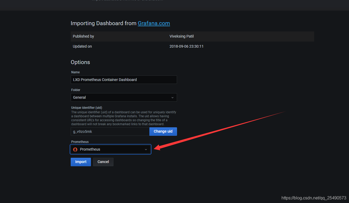Open the Prometheus data source dropdown
The image size is (349, 203).
tap(111, 149)
